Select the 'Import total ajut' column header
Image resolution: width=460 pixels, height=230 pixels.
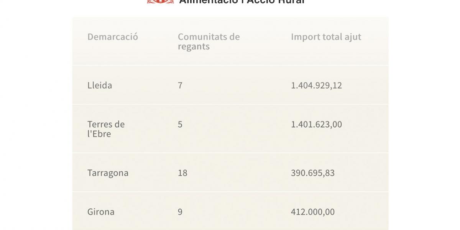click(326, 37)
